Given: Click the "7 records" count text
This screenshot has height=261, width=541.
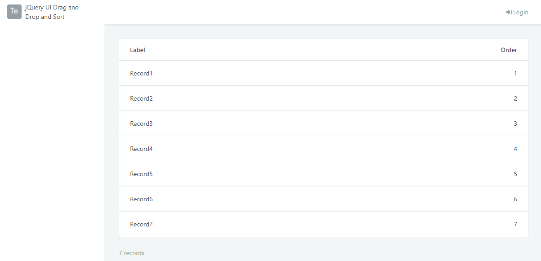Looking at the screenshot, I should [x=132, y=253].
